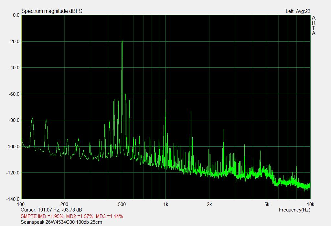Select the "Left" channel label
The image size is (331, 226).
(289, 11)
